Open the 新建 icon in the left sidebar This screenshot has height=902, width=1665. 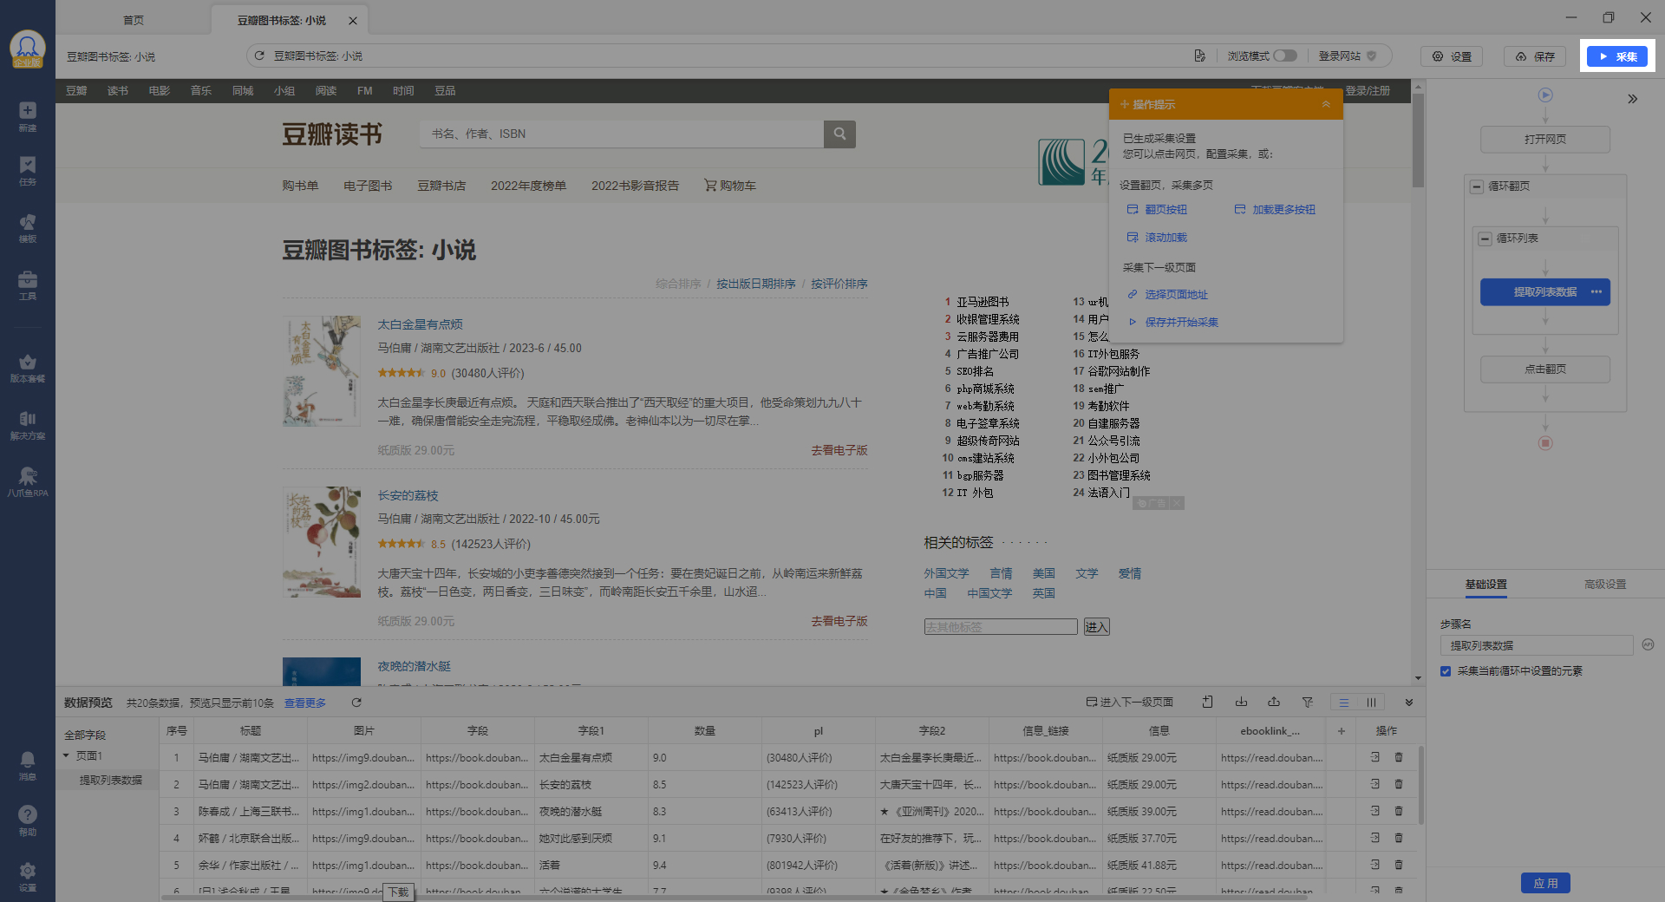[x=28, y=115]
